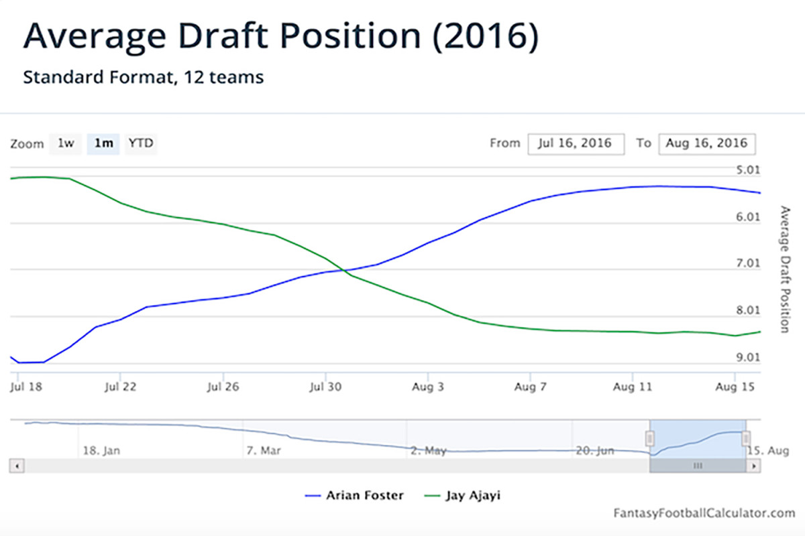Select the 1w zoom preset
Screen dimensions: 805x536
coord(65,143)
